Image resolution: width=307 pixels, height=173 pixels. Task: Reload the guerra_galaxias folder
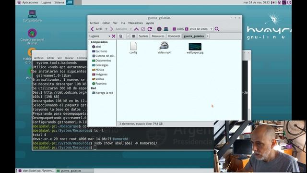(150, 29)
